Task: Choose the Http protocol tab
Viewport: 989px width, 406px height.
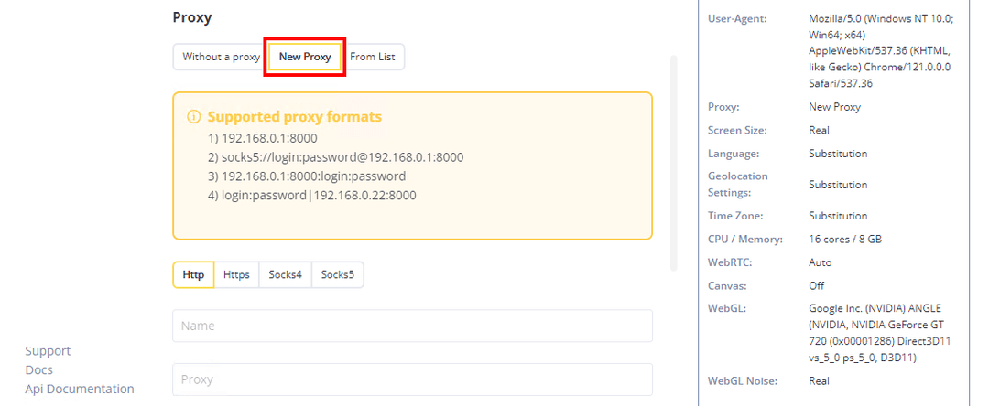Action: click(x=193, y=274)
